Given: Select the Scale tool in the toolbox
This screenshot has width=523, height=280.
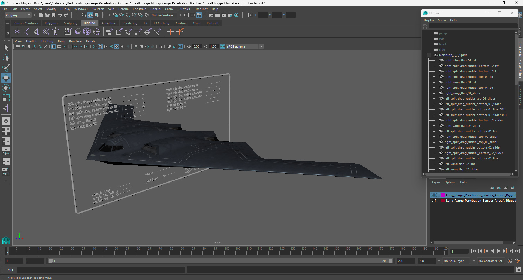Looking at the screenshot, I should 6,98.
